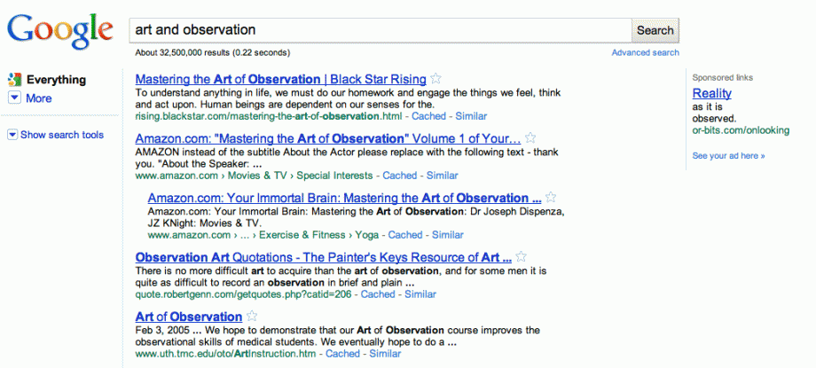Click rising.blackstar.com result URL text
The width and height of the screenshot is (816, 368).
[x=269, y=116]
